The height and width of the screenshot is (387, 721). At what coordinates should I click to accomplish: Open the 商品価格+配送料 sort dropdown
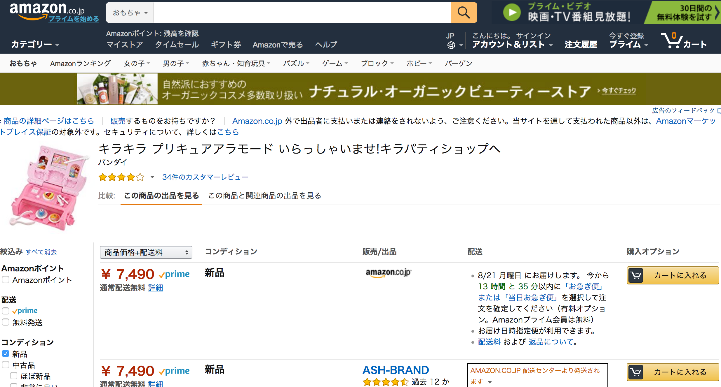(x=146, y=252)
